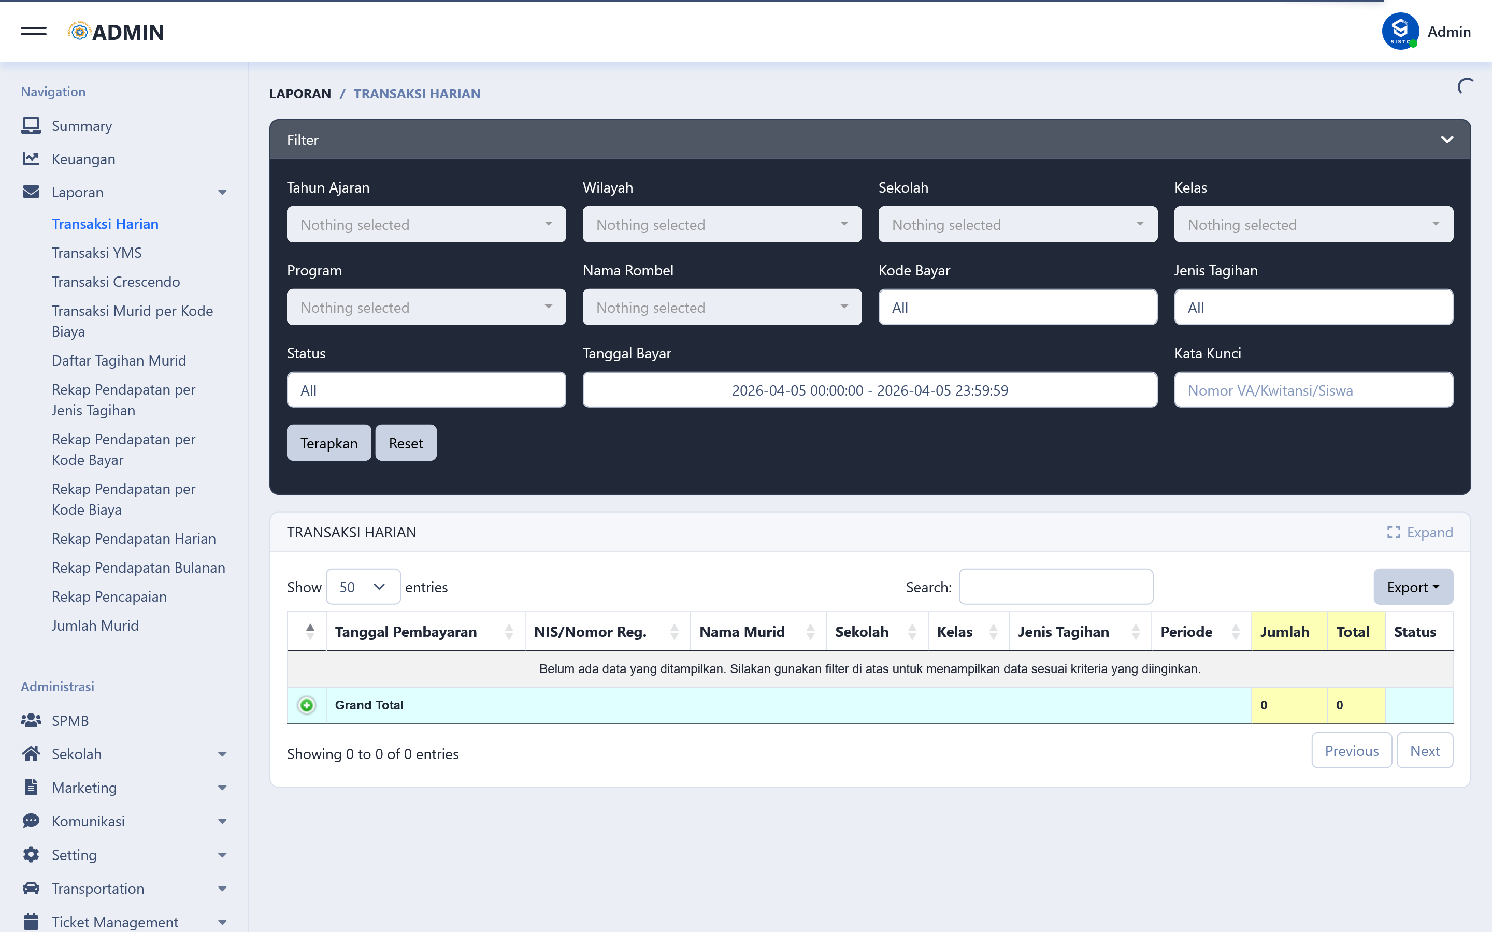Open Jumlah Murid menu item
1492x932 pixels.
[95, 625]
